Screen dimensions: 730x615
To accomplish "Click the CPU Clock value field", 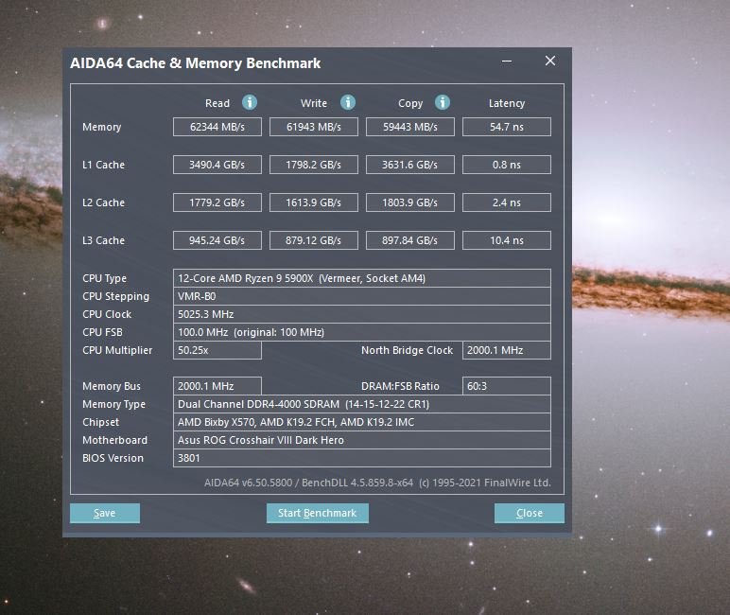I will tap(362, 314).
